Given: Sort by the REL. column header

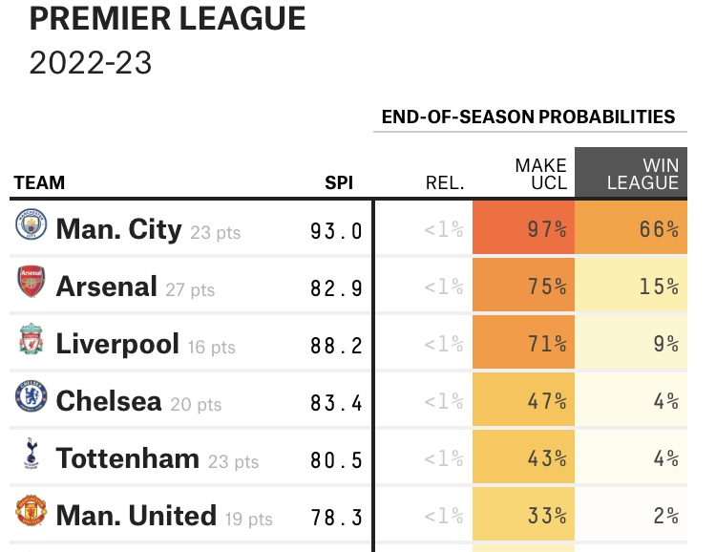Looking at the screenshot, I should tap(445, 182).
